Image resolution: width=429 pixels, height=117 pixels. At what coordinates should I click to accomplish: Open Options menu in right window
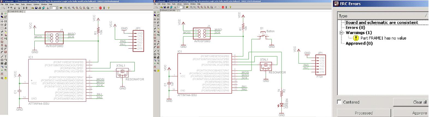186,4
